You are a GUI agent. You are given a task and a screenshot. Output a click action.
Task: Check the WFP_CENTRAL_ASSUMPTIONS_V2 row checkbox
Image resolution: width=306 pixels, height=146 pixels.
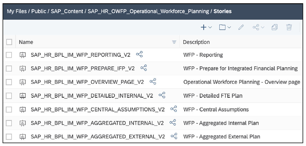[9, 110]
